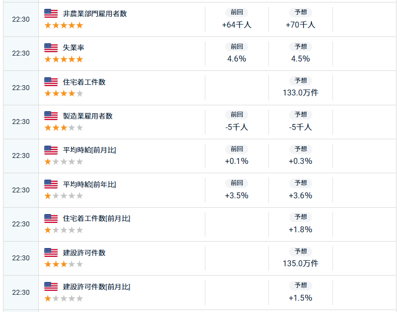Click US flag icon next to 失業率
Image resolution: width=398 pixels, height=312 pixels.
(x=51, y=48)
